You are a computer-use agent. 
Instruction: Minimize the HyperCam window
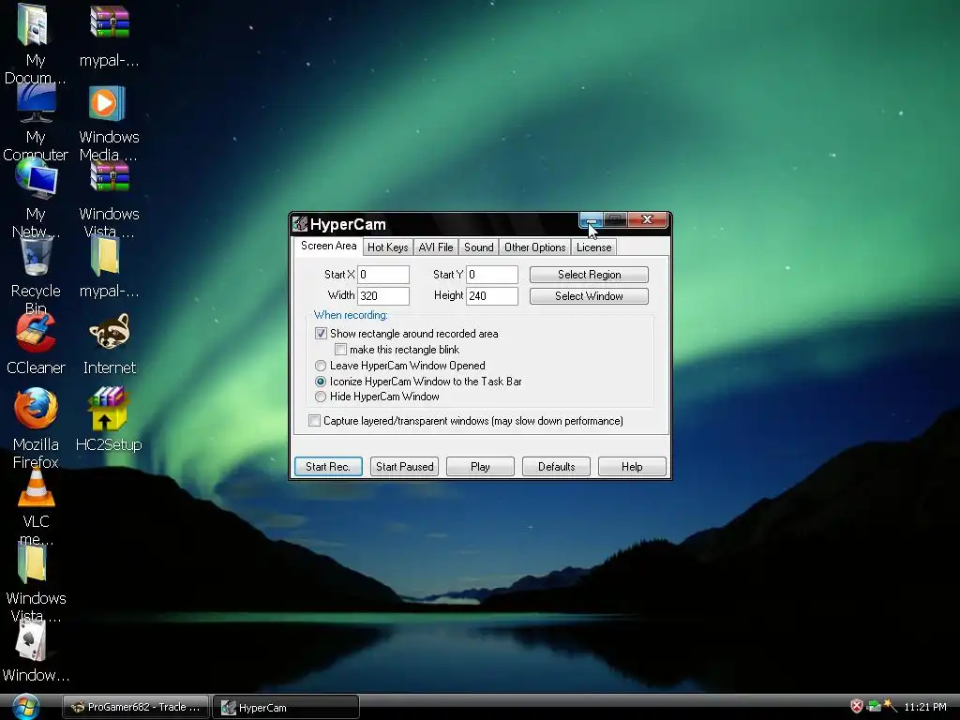click(591, 219)
